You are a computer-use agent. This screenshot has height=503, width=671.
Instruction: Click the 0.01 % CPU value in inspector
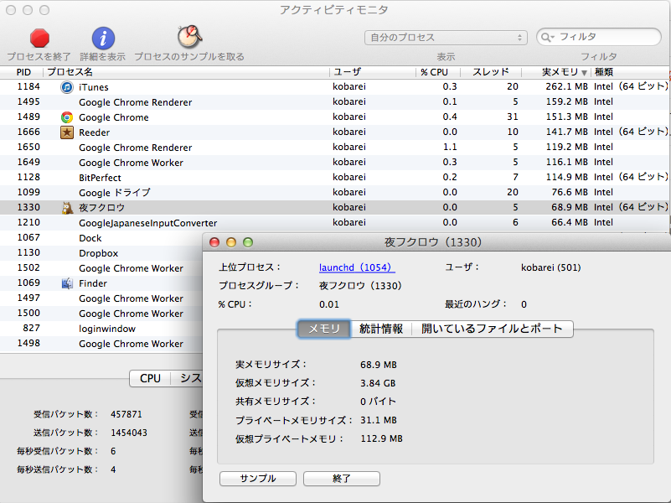[x=329, y=304]
